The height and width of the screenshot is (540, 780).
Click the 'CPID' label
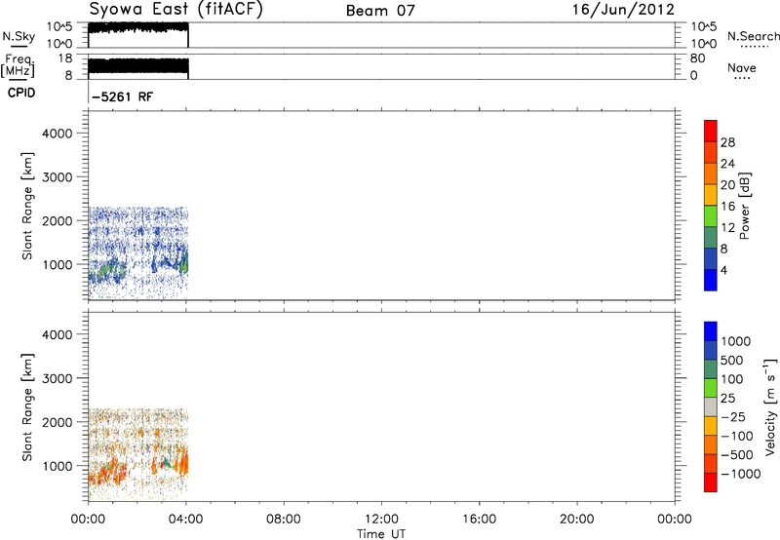(21, 93)
